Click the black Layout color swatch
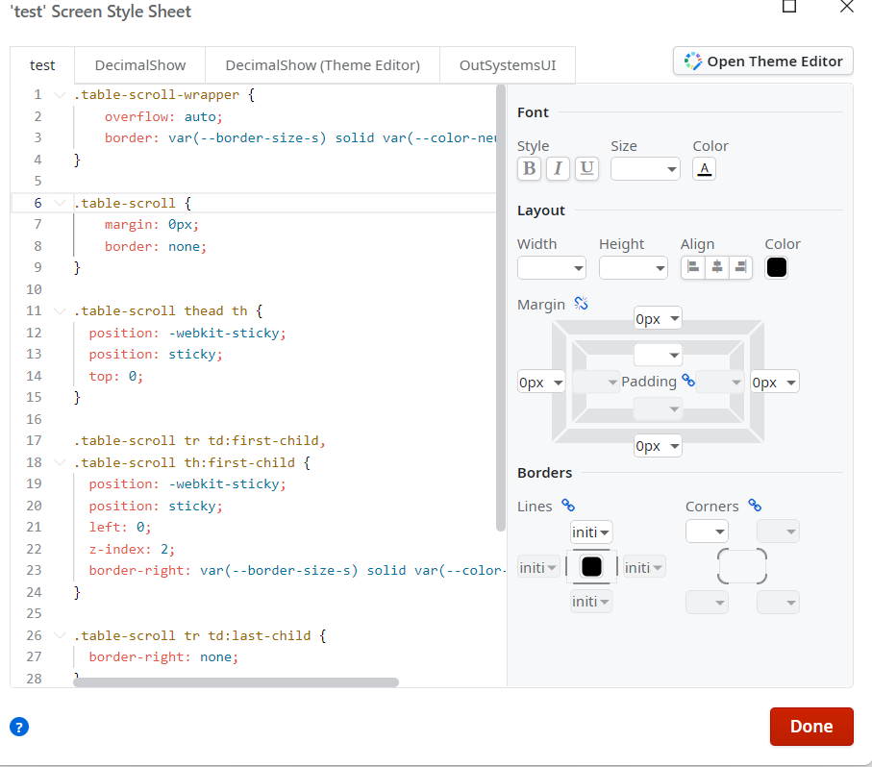Screen dimensions: 872x767 [777, 267]
